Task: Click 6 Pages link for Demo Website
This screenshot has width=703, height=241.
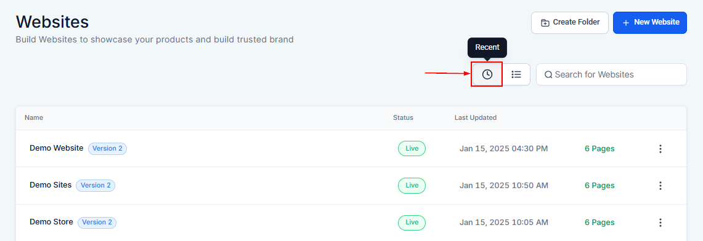Action: (599, 148)
